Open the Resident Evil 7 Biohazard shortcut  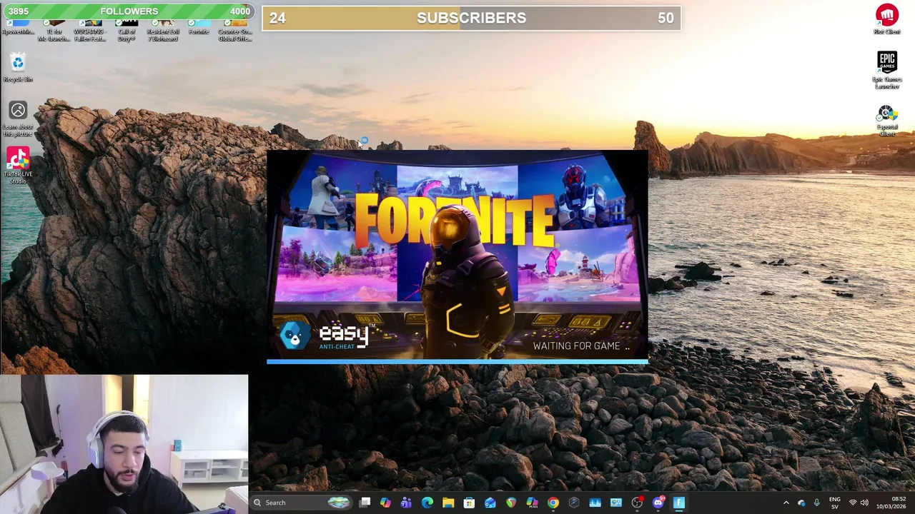click(163, 32)
